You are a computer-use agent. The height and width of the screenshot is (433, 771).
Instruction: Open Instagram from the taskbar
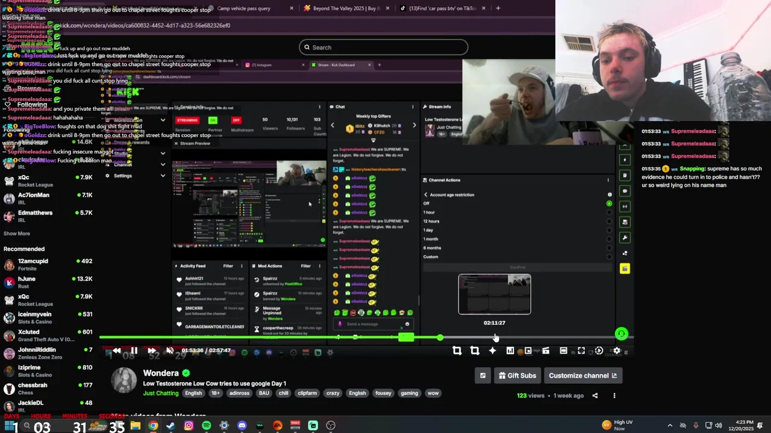(x=189, y=426)
